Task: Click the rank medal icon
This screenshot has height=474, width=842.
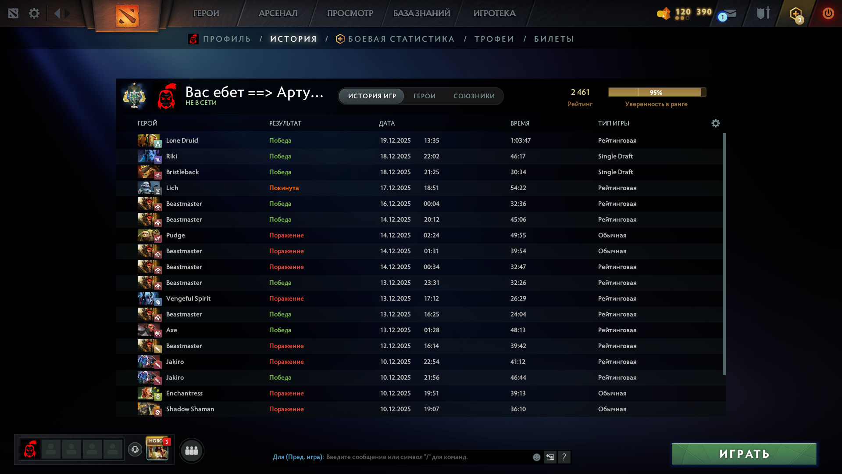Action: pyautogui.click(x=134, y=96)
